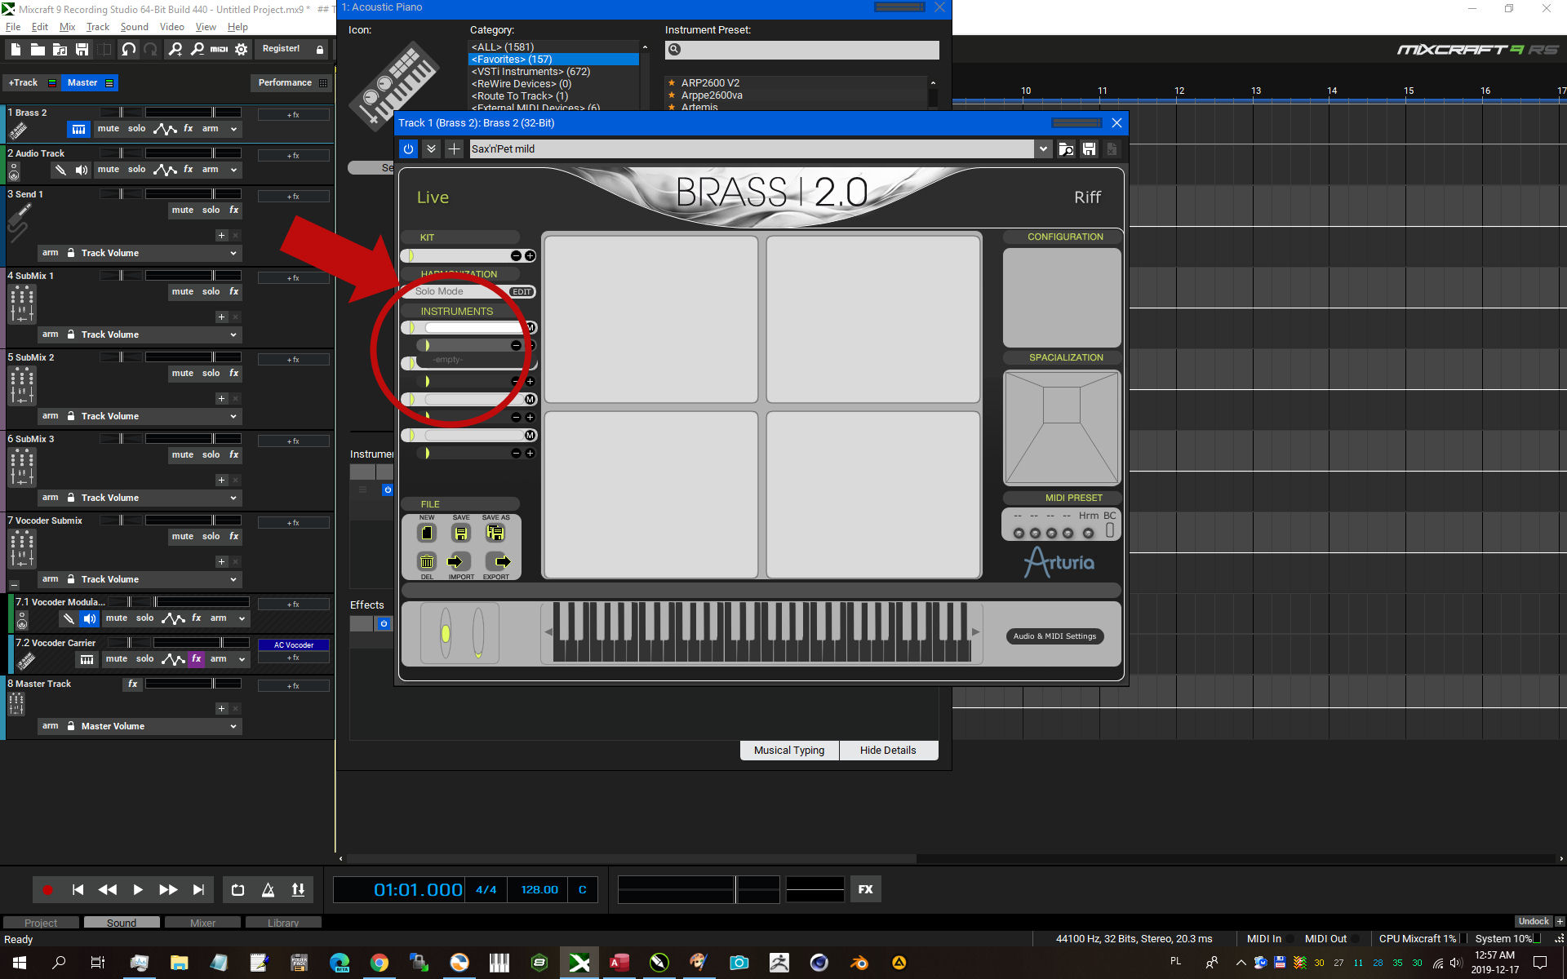Image resolution: width=1567 pixels, height=979 pixels.
Task: Expand plugin options double-chevron button
Action: [x=431, y=148]
